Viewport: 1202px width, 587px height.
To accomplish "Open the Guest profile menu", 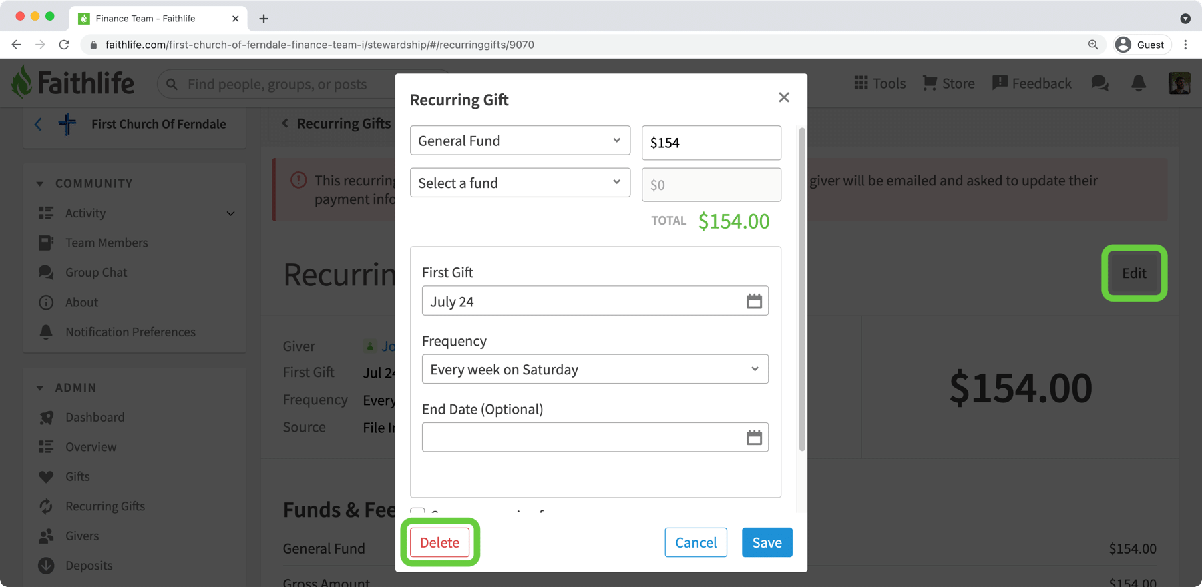I will click(1142, 45).
